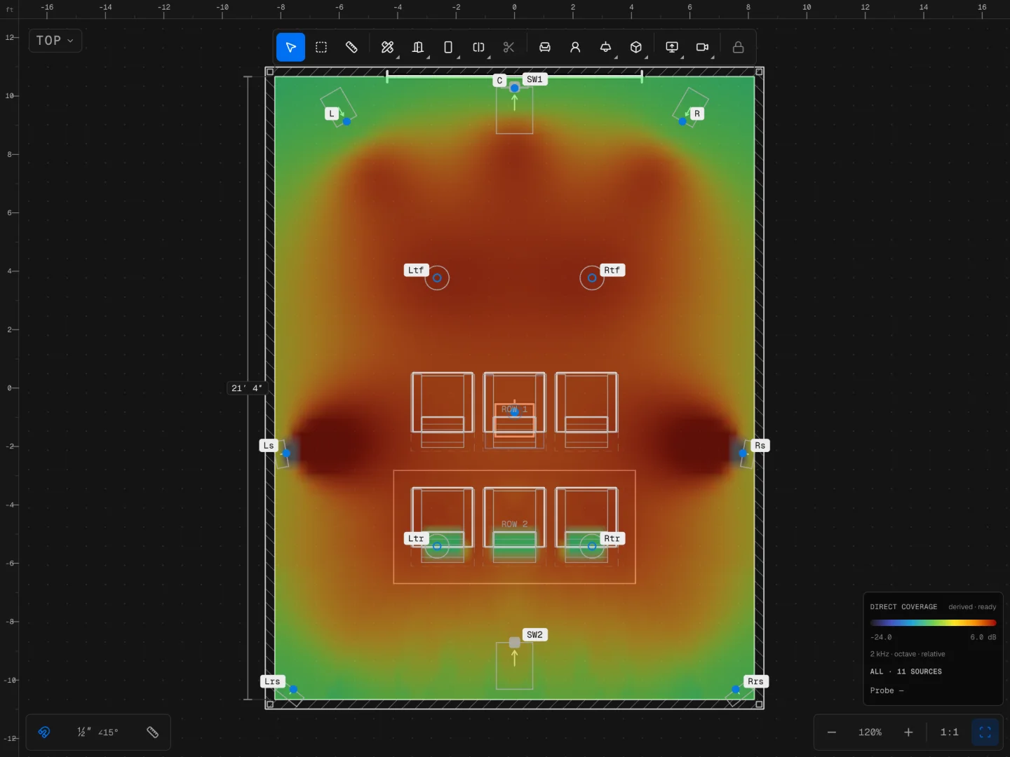Screen dimensions: 1010x757
Task: Click the Rtr ceiling speaker label
Action: [612, 538]
